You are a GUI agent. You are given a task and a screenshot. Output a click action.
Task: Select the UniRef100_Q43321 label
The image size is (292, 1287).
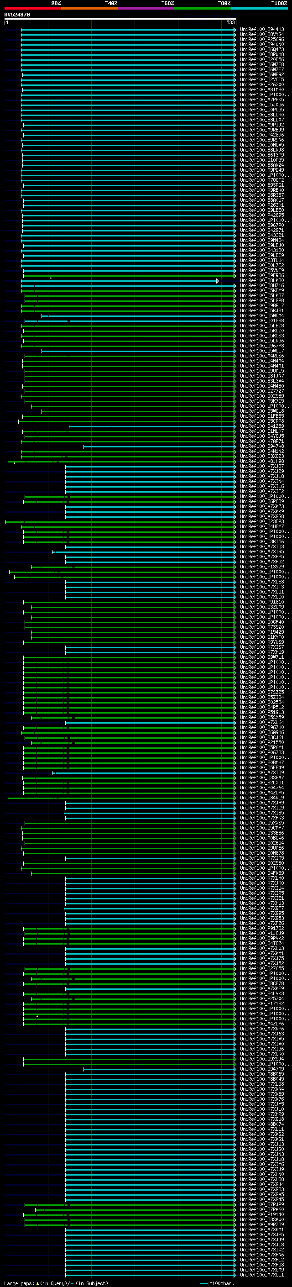coord(262,235)
